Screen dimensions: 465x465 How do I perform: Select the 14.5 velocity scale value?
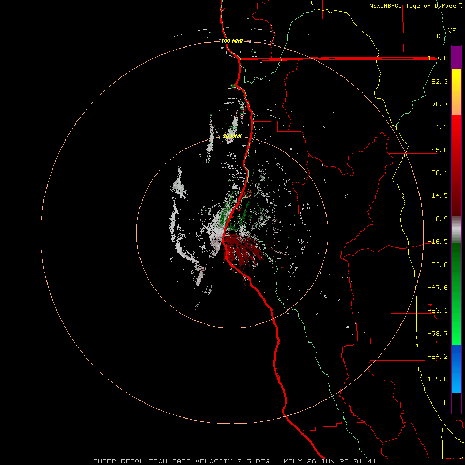(440, 196)
